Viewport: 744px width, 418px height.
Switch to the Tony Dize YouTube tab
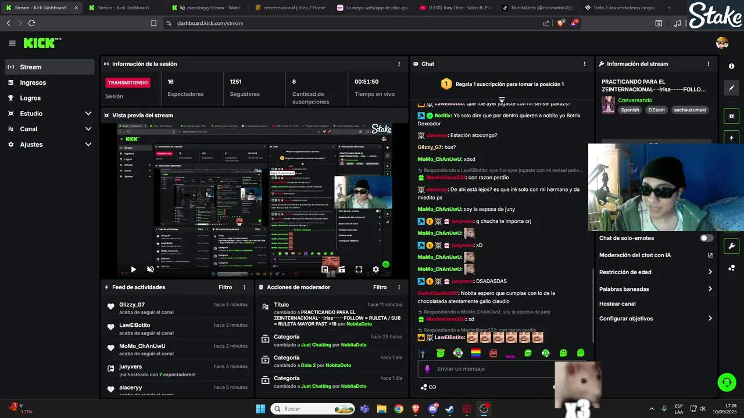coord(455,8)
